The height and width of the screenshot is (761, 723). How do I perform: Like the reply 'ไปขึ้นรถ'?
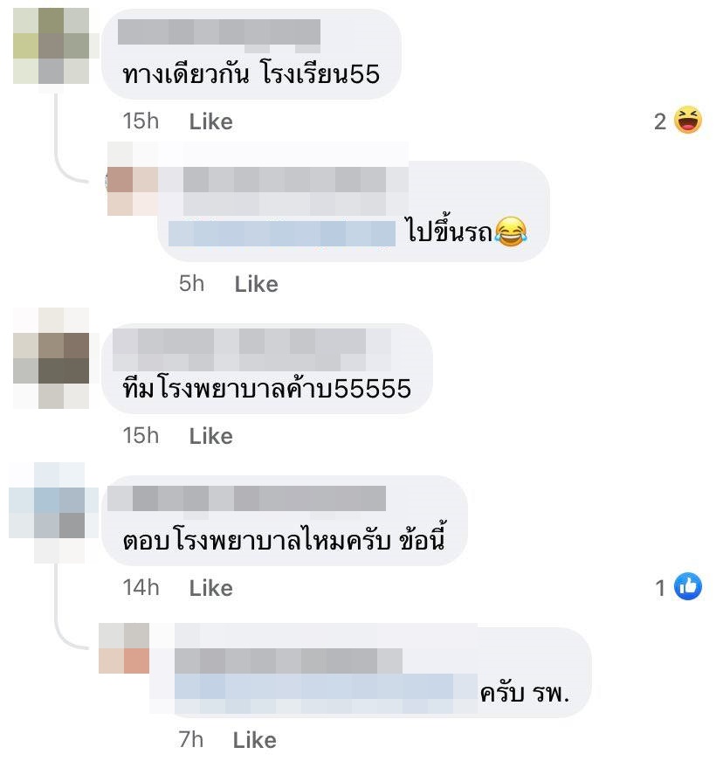[x=256, y=284]
